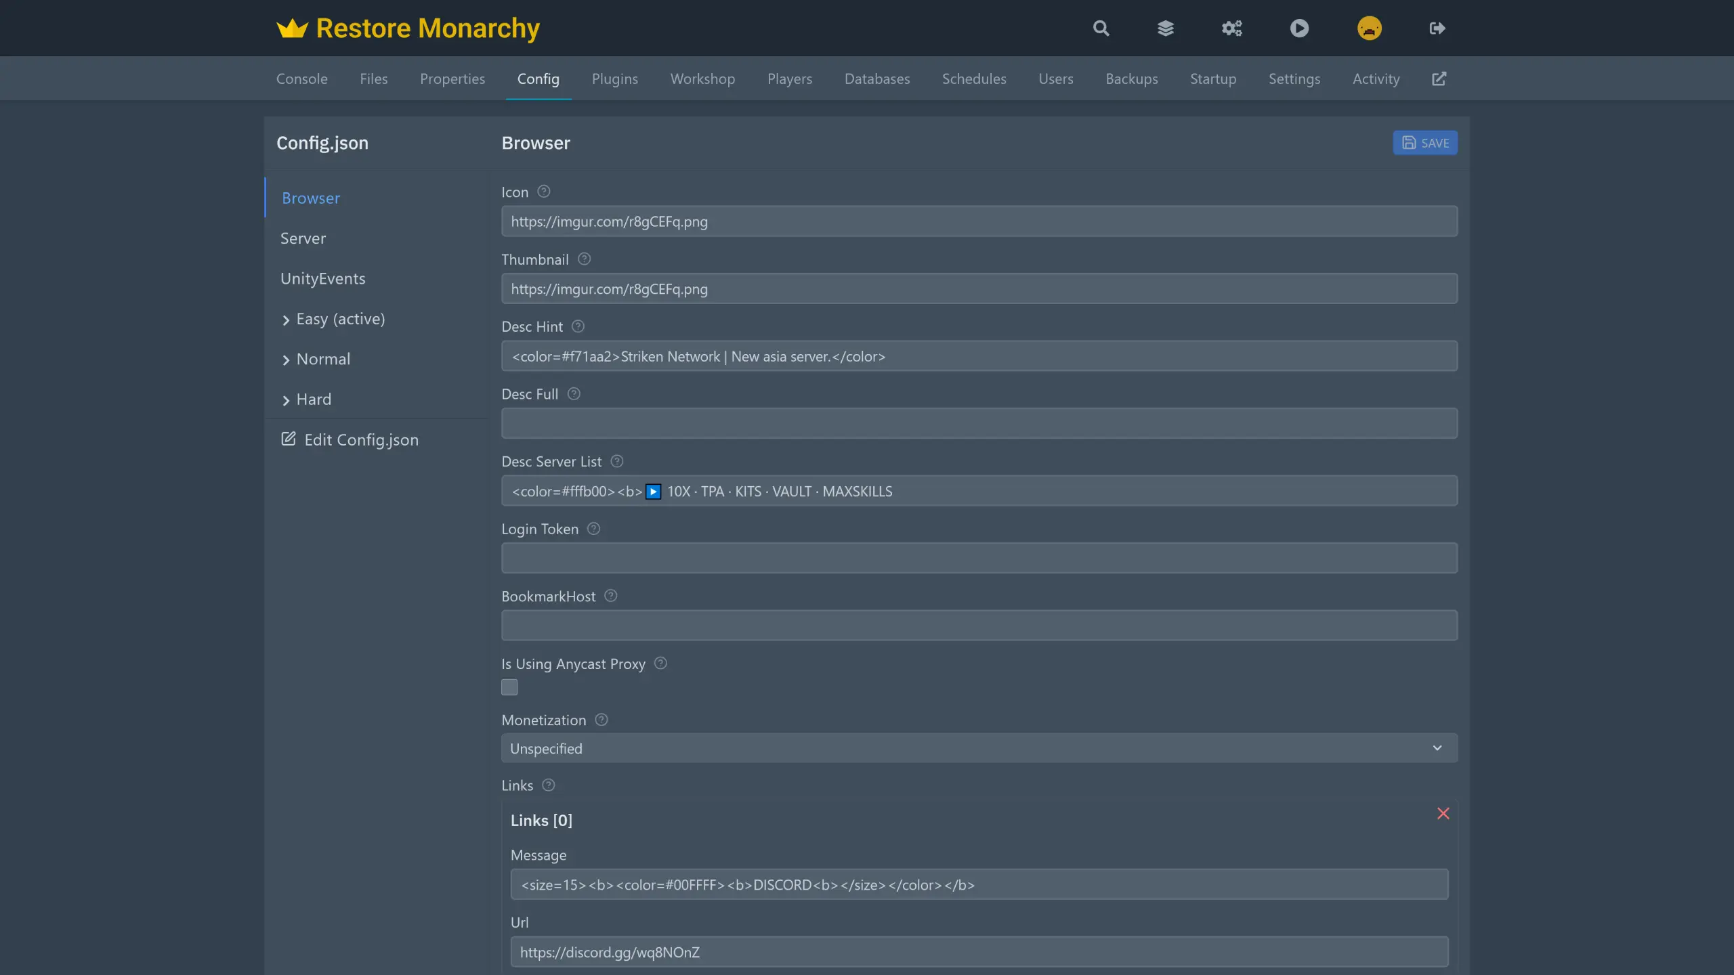This screenshot has width=1734, height=975.
Task: Show help for Links
Action: click(x=549, y=785)
